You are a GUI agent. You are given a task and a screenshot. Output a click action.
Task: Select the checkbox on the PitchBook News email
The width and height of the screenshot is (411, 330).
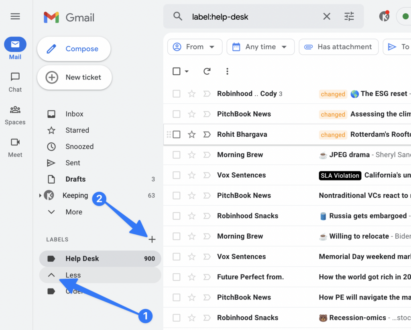pyautogui.click(x=176, y=114)
